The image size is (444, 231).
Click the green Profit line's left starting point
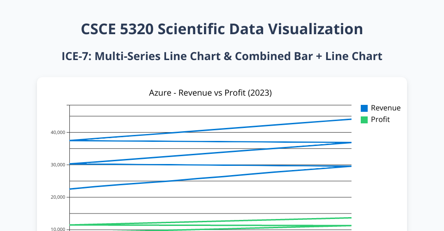[x=70, y=225]
